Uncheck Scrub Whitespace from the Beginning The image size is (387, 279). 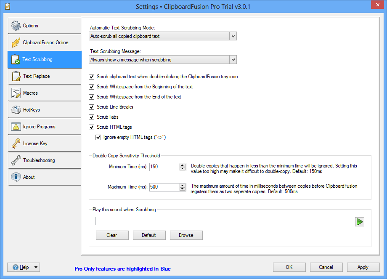92,87
